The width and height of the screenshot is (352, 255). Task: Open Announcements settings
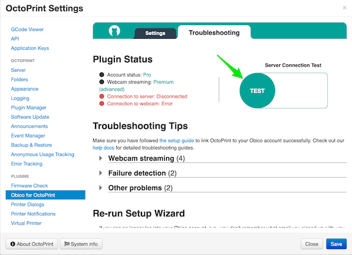pos(29,126)
